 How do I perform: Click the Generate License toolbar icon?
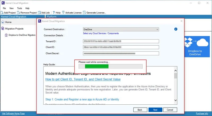(85, 12)
